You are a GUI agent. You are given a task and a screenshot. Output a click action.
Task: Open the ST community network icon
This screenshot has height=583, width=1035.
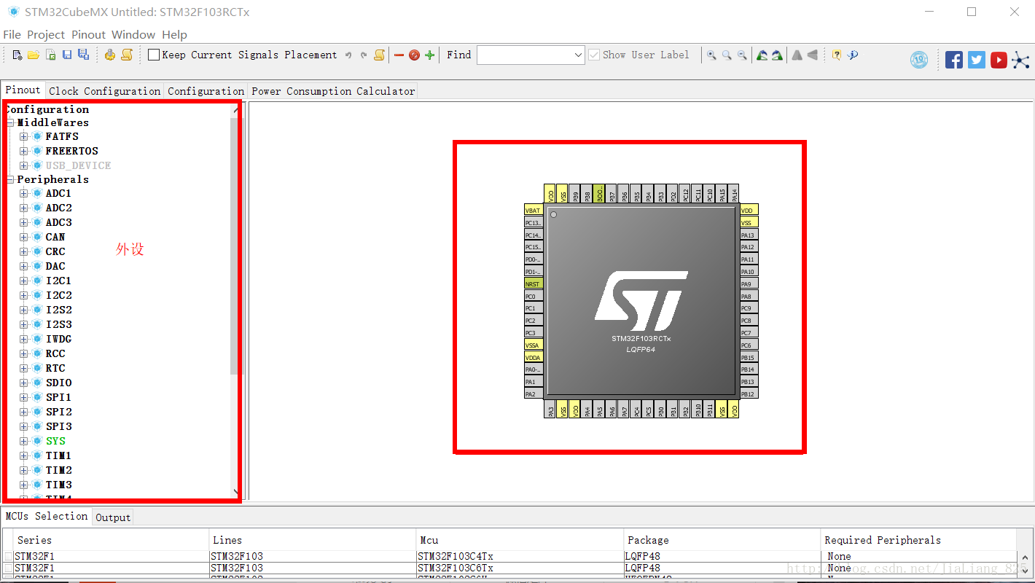pyautogui.click(x=1020, y=60)
